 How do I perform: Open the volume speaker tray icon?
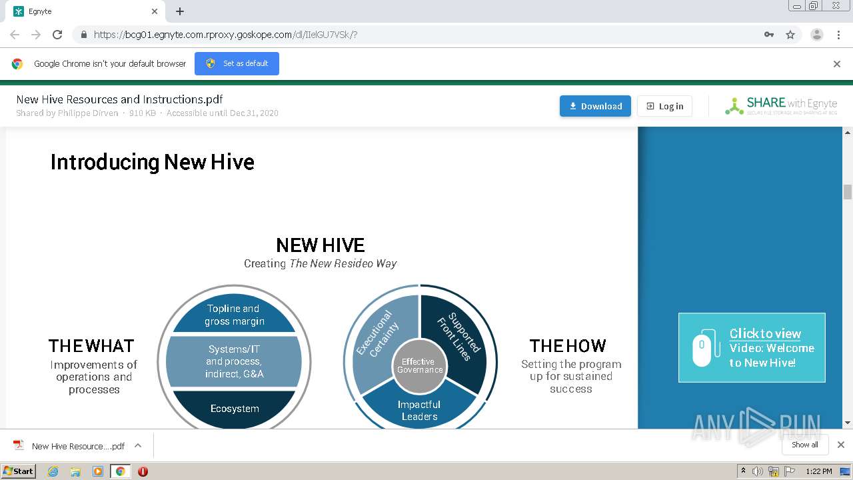click(x=758, y=471)
